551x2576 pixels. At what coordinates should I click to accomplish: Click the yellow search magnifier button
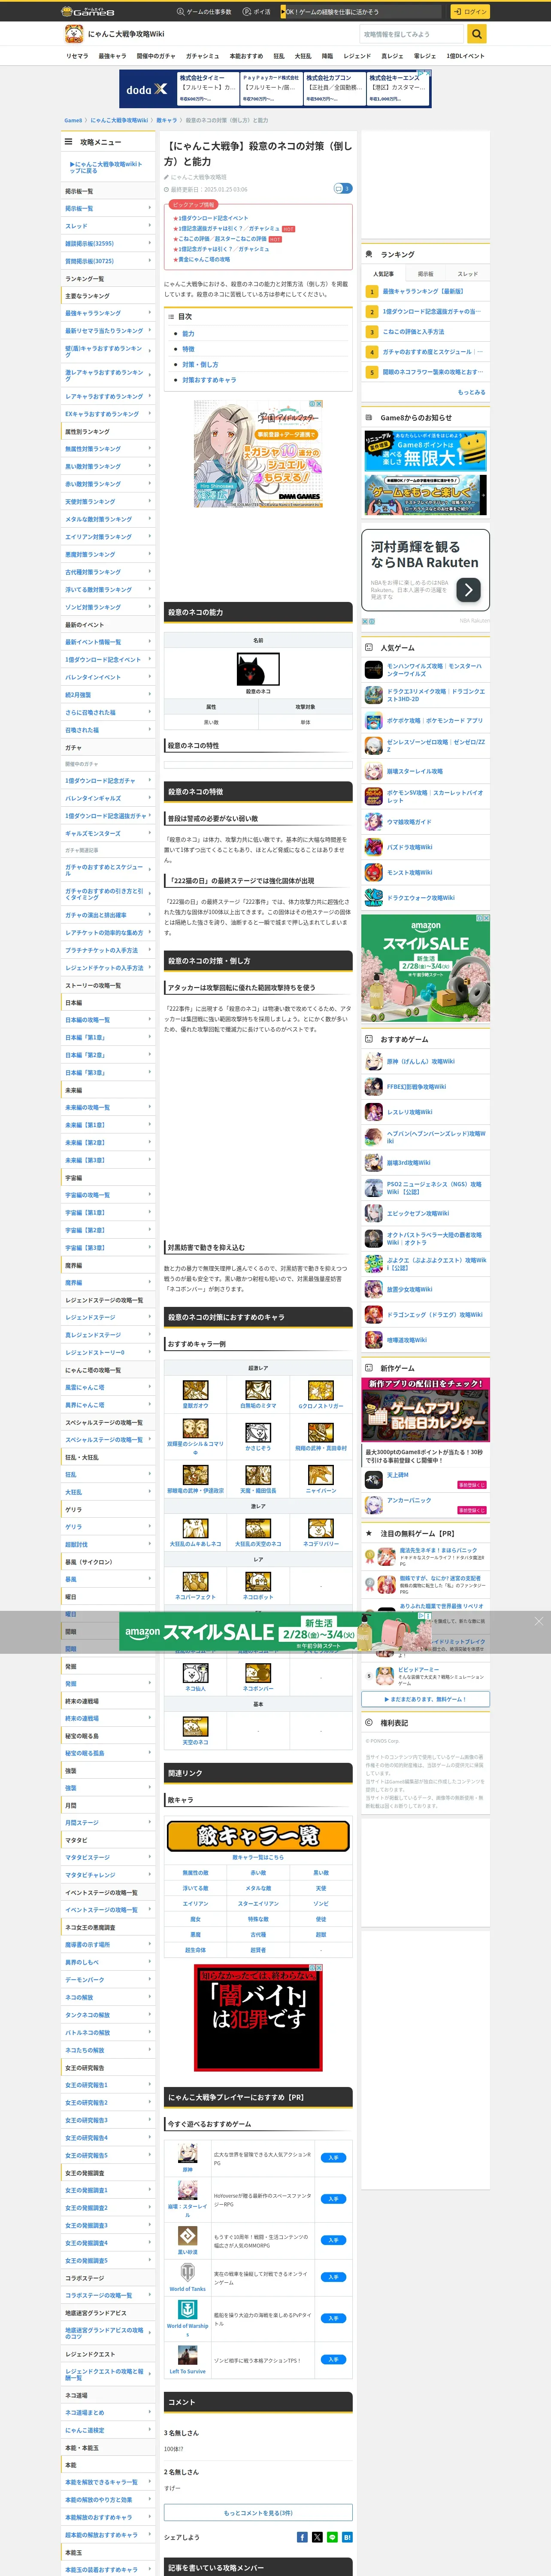(x=477, y=34)
